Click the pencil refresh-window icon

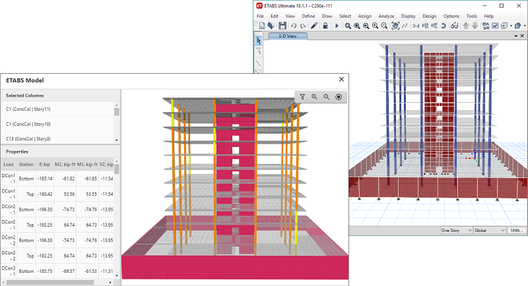314,26
